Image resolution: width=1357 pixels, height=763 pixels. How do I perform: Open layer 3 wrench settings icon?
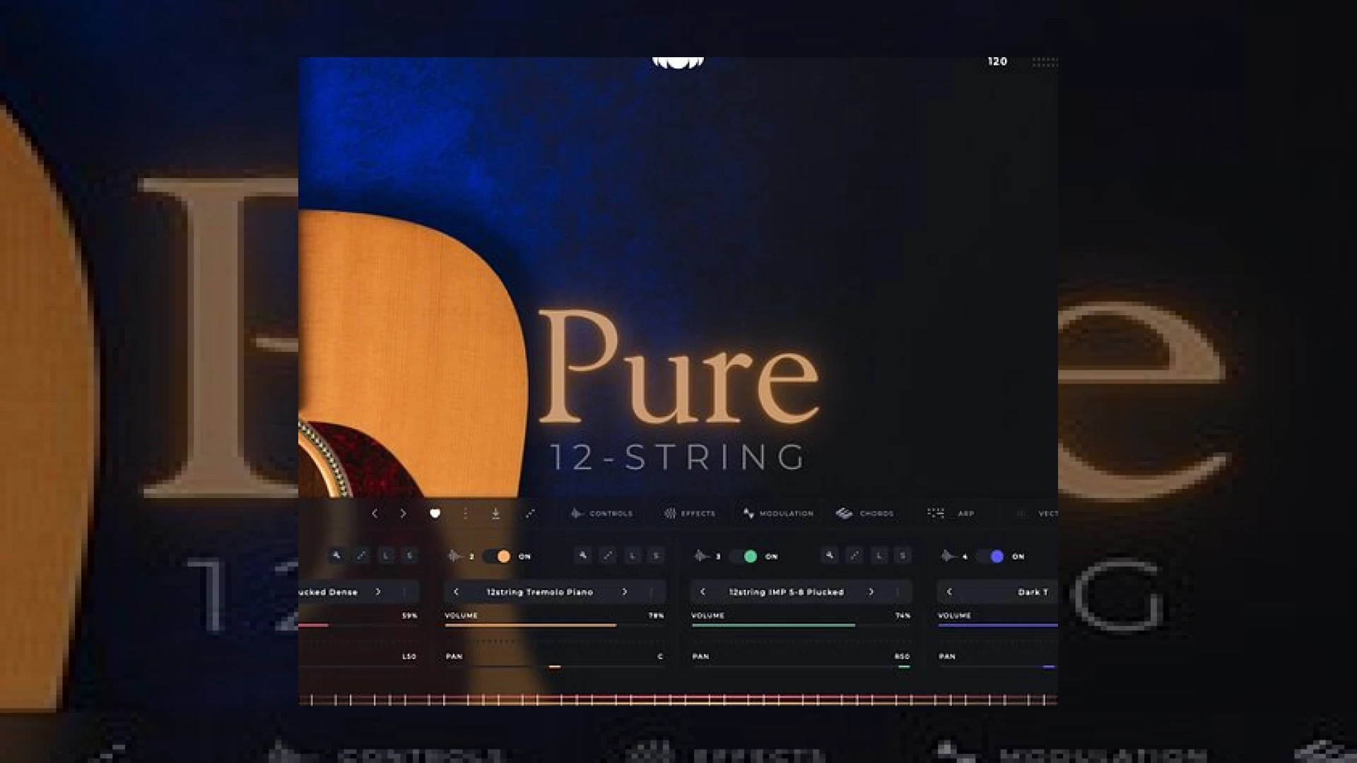[x=830, y=556]
